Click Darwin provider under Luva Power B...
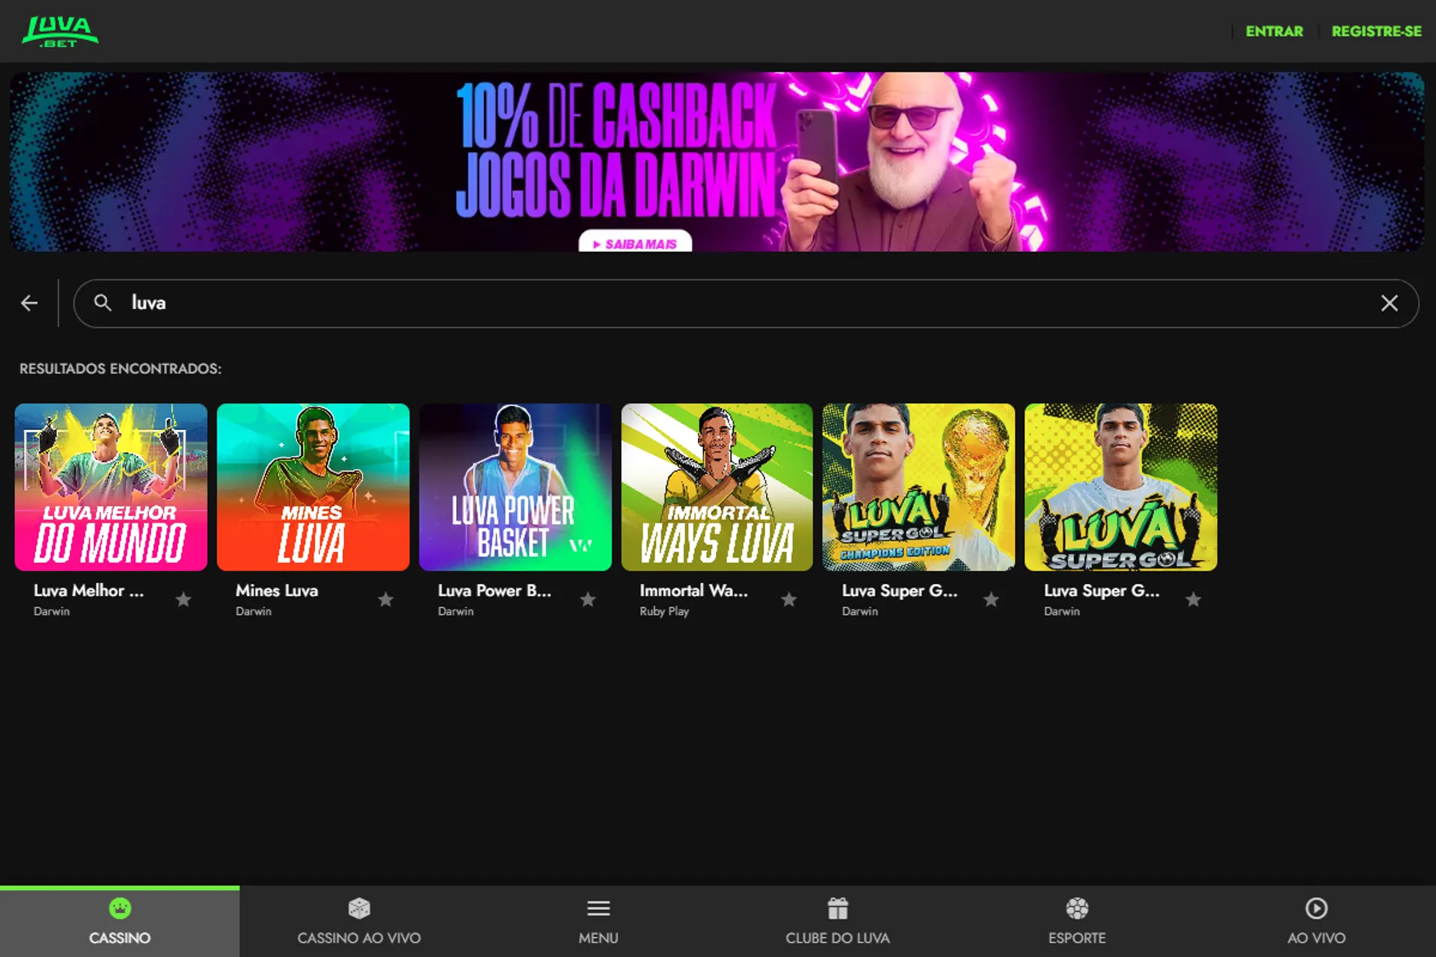Image resolution: width=1436 pixels, height=957 pixels. (455, 611)
